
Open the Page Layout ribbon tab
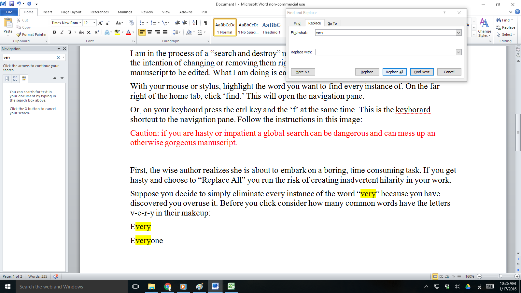click(x=71, y=12)
